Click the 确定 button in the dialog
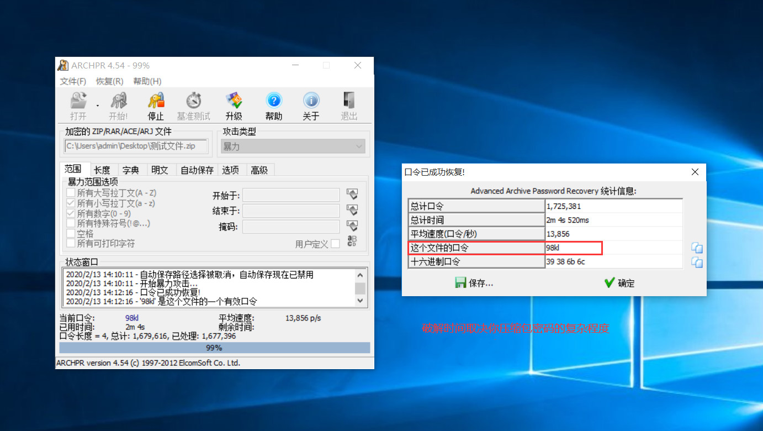This screenshot has width=763, height=431. (x=620, y=283)
